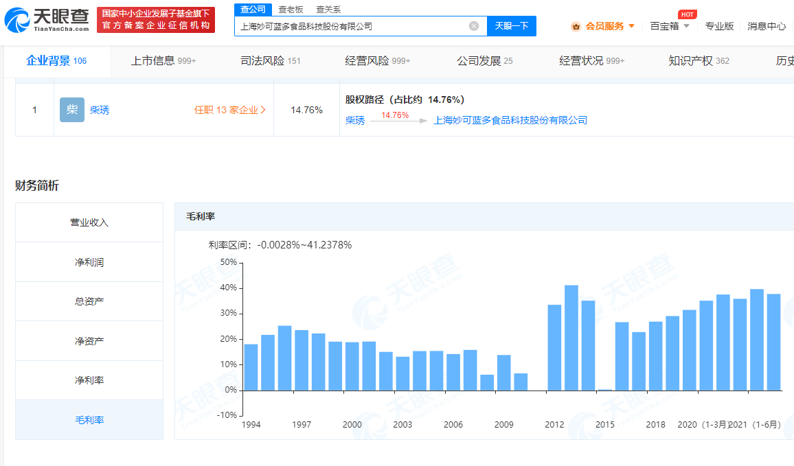The height and width of the screenshot is (466, 794).
Task: Click the 柴 avatar tile
Action: 72,110
